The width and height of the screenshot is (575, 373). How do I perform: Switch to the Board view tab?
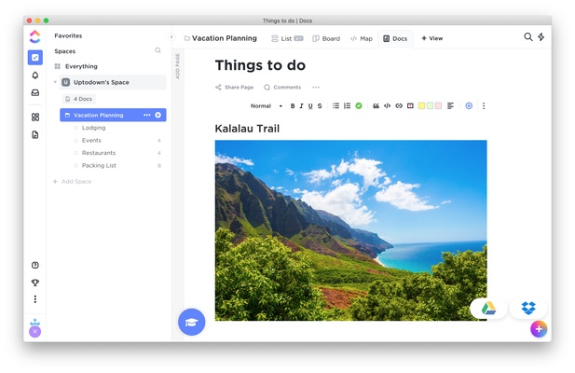(x=326, y=38)
